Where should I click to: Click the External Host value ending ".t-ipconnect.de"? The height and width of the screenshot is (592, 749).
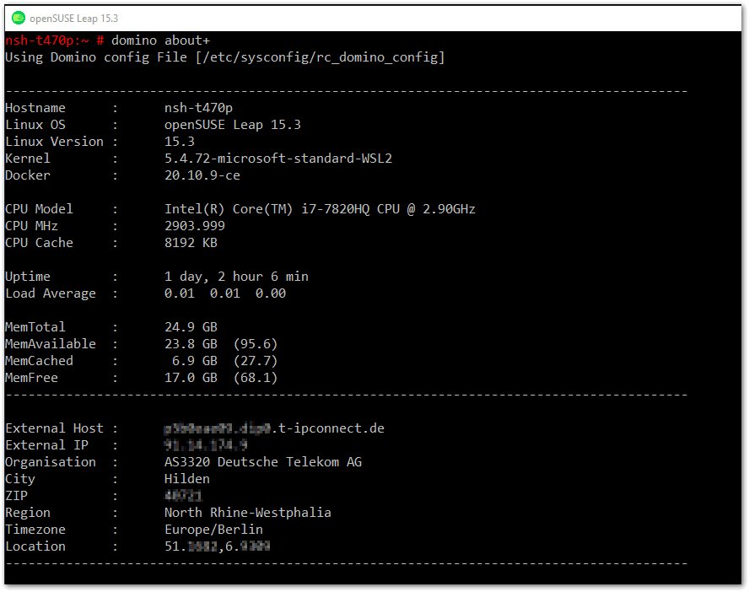click(x=274, y=428)
